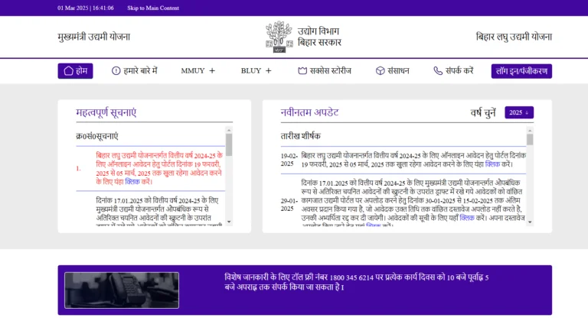Open the संसाधन menu item
Viewport: 588px width, 321px height.
click(393, 71)
